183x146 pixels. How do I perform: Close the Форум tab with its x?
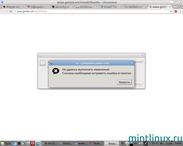click(24, 7)
